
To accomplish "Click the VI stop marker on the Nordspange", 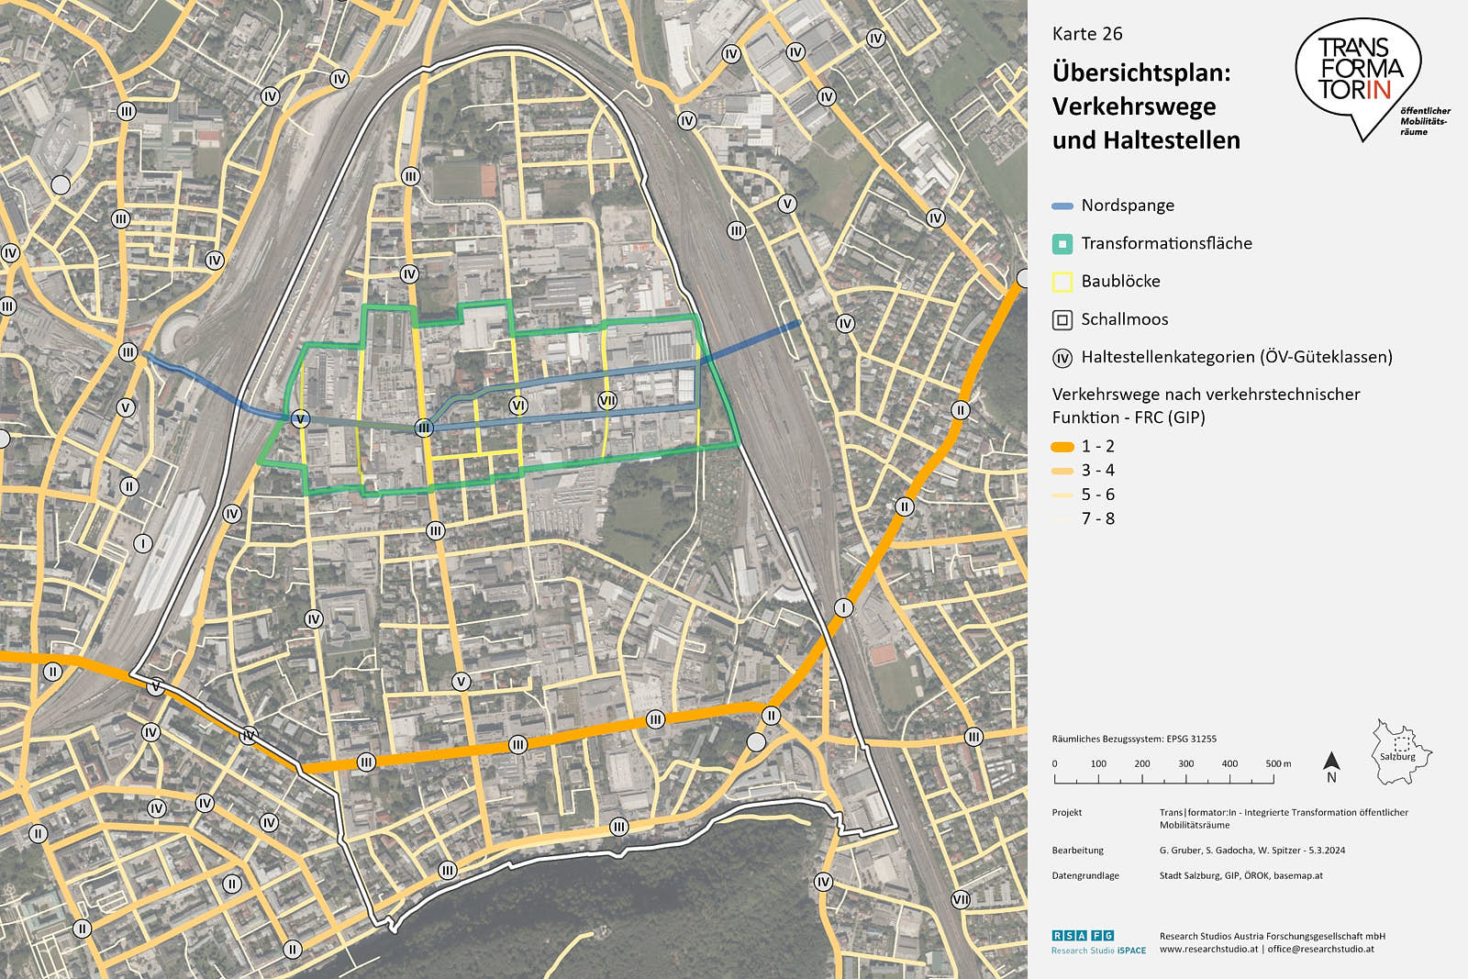I will pyautogui.click(x=518, y=406).
